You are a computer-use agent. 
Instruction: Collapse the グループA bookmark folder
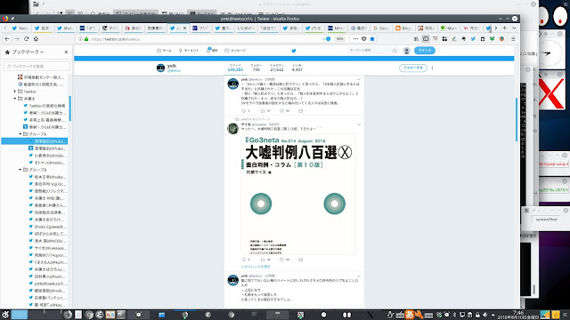pos(20,134)
